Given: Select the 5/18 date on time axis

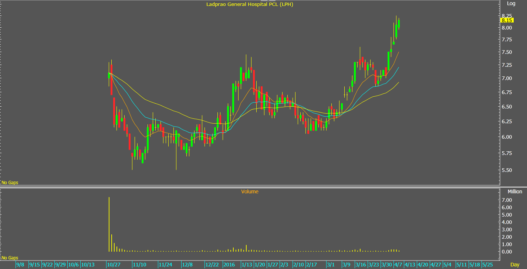Looking at the screenshot, I should (474, 265).
